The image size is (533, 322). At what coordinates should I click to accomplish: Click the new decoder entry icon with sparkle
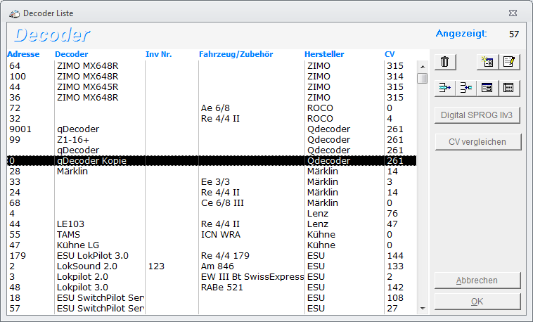(487, 62)
